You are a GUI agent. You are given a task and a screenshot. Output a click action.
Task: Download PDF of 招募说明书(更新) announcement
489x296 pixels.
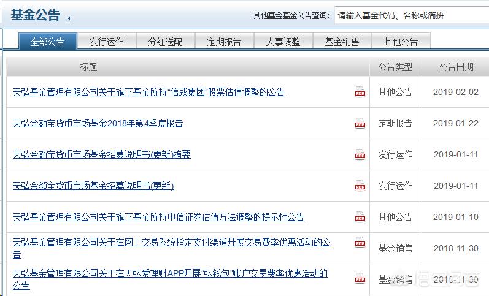(x=360, y=186)
